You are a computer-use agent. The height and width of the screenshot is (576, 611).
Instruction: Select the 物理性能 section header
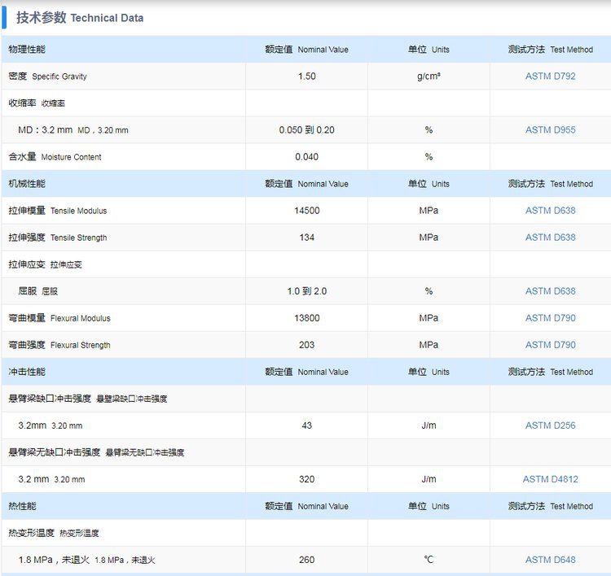[x=27, y=50]
